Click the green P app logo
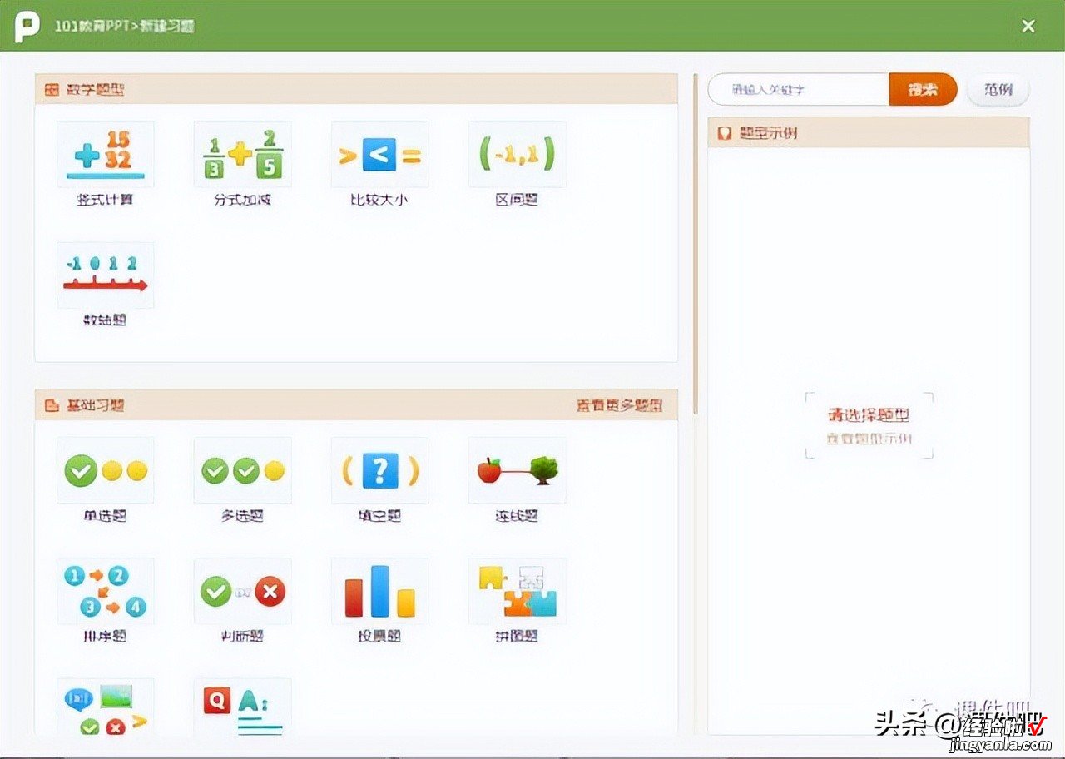Image resolution: width=1065 pixels, height=759 pixels. coord(27,26)
